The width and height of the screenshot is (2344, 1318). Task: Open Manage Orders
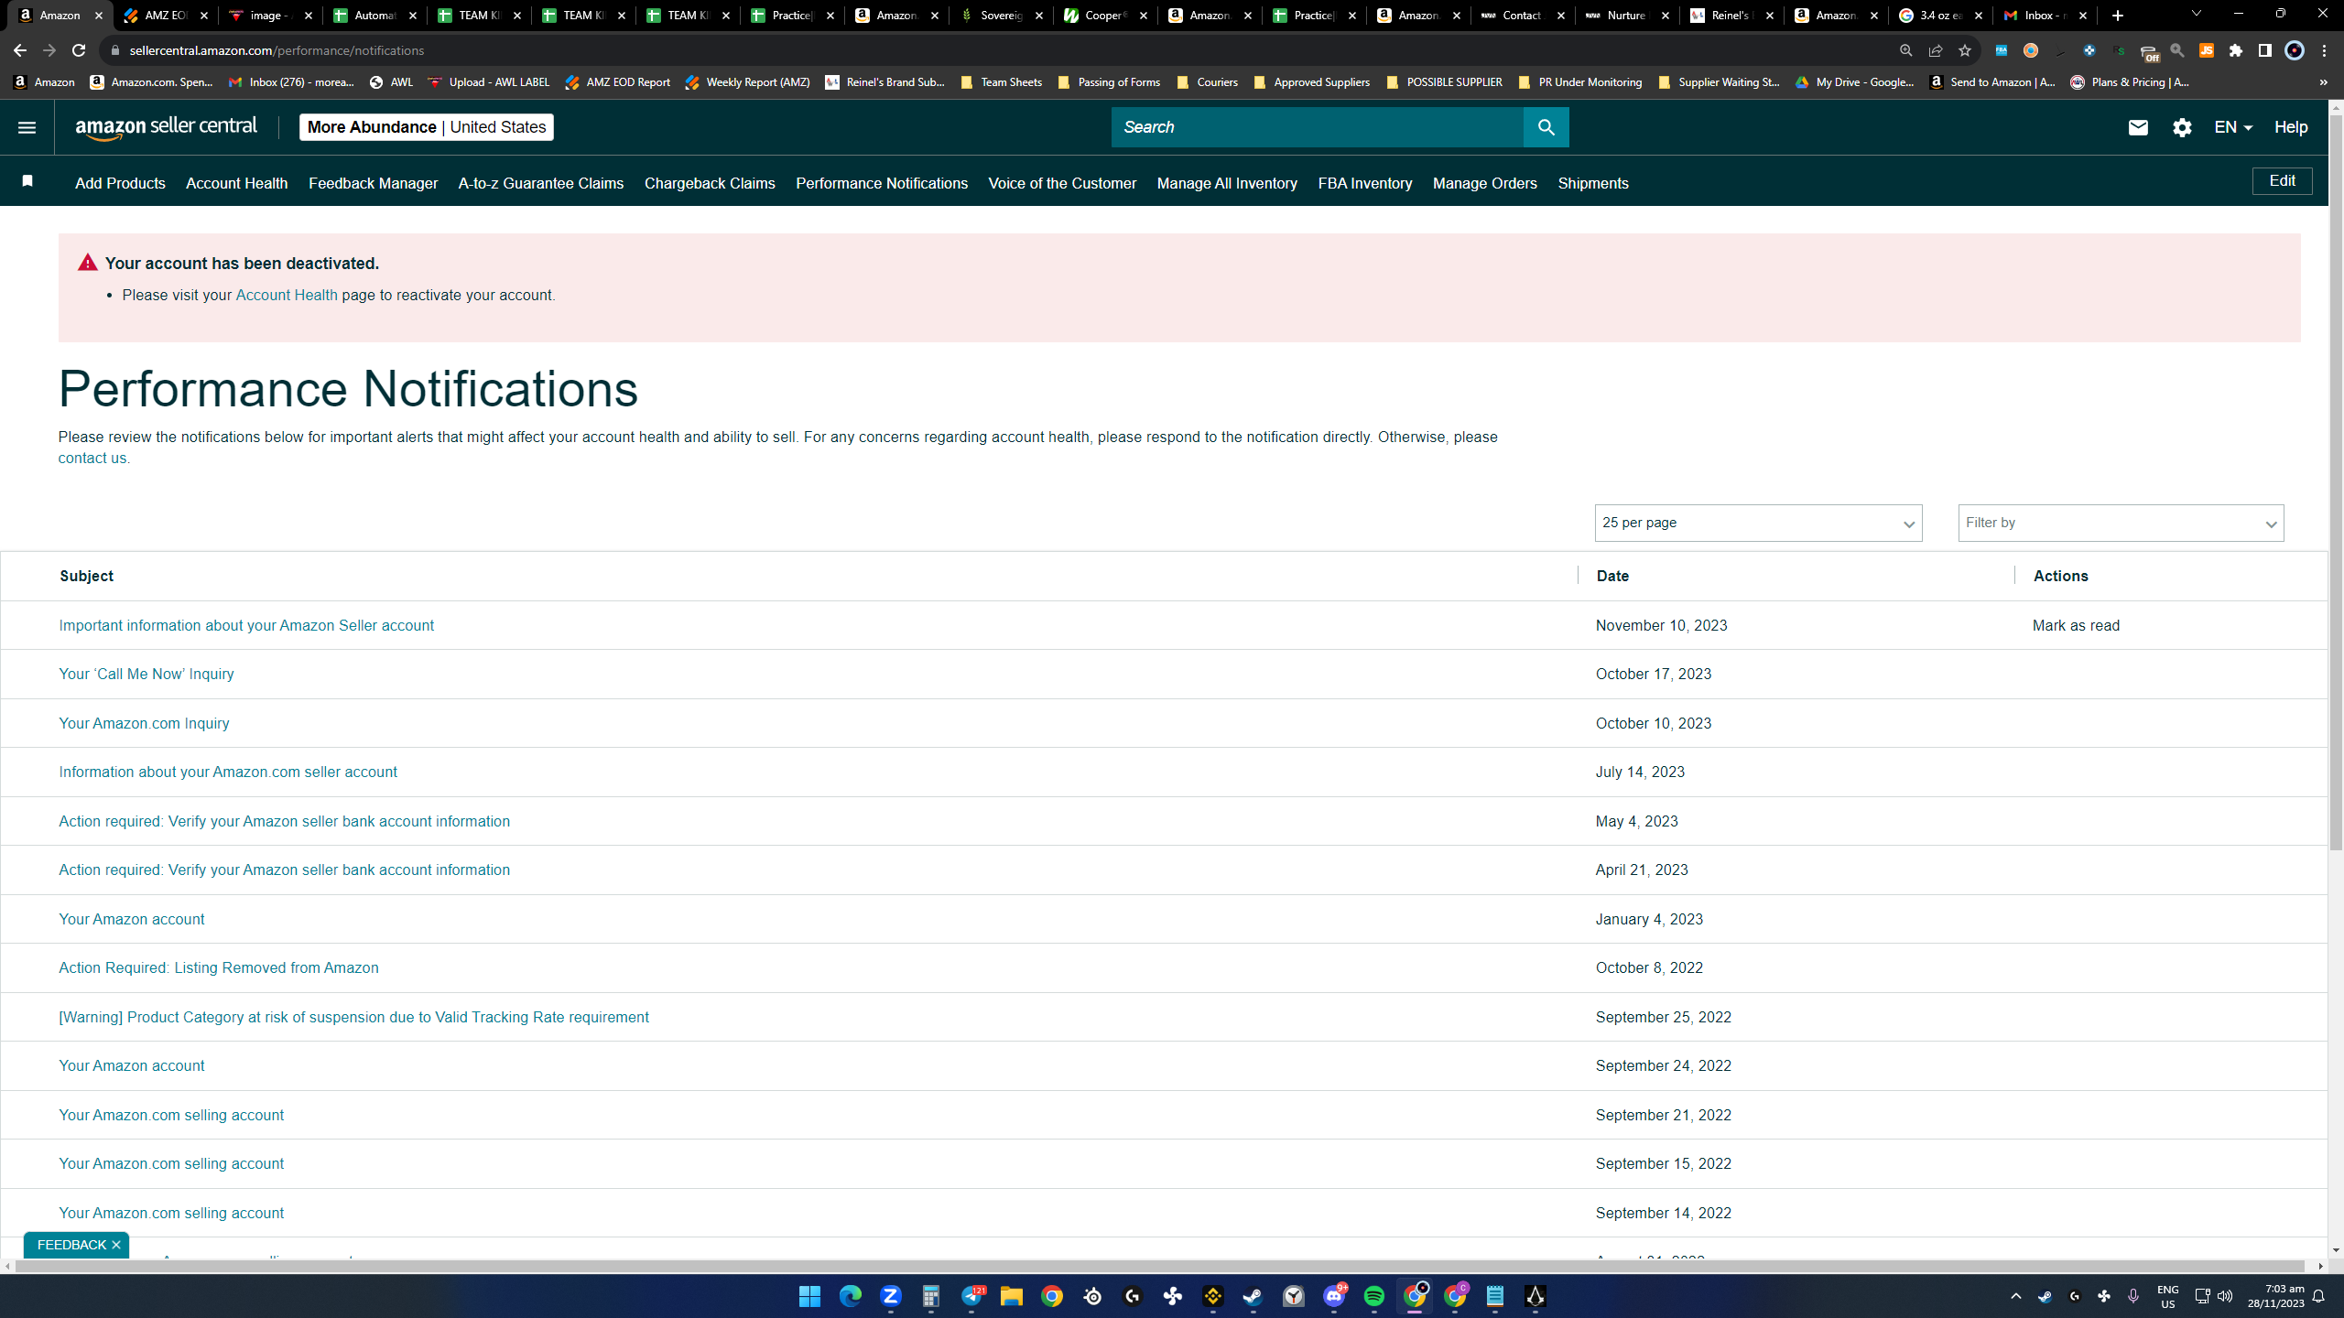pos(1484,183)
